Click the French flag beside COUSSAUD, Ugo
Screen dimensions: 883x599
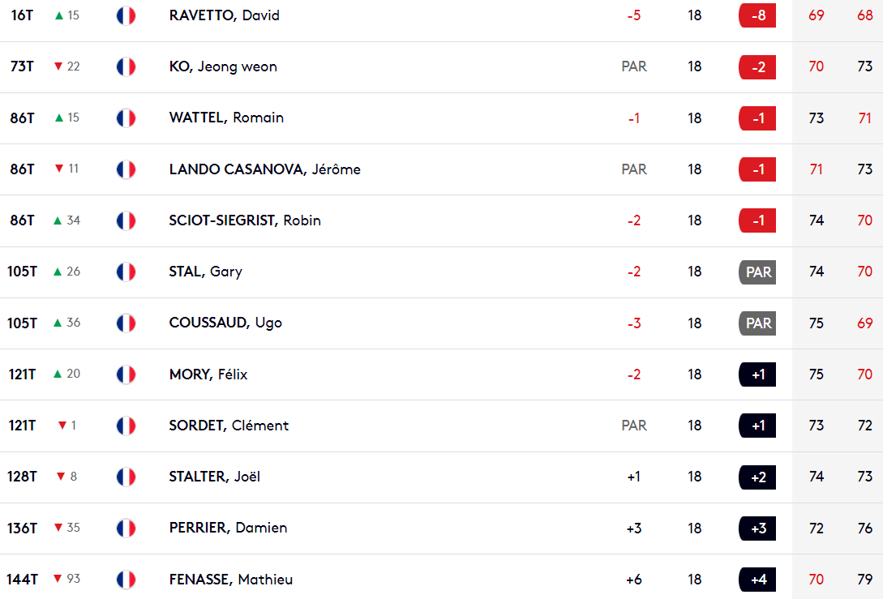[x=126, y=323]
